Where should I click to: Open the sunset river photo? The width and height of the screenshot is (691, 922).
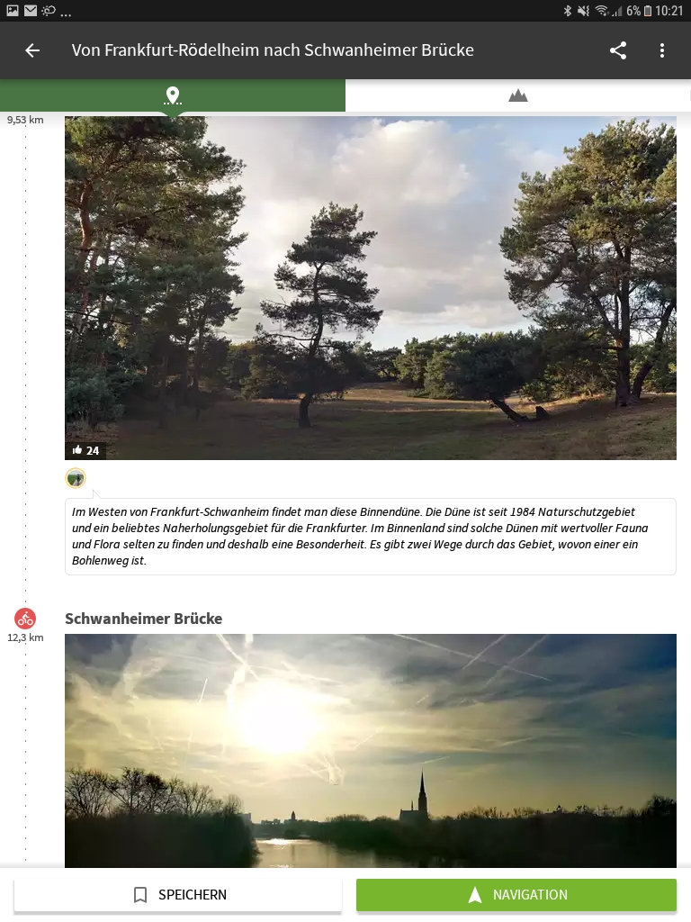pos(370,750)
